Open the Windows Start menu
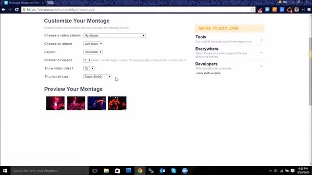This screenshot has height=175, width=312. coord(5,171)
